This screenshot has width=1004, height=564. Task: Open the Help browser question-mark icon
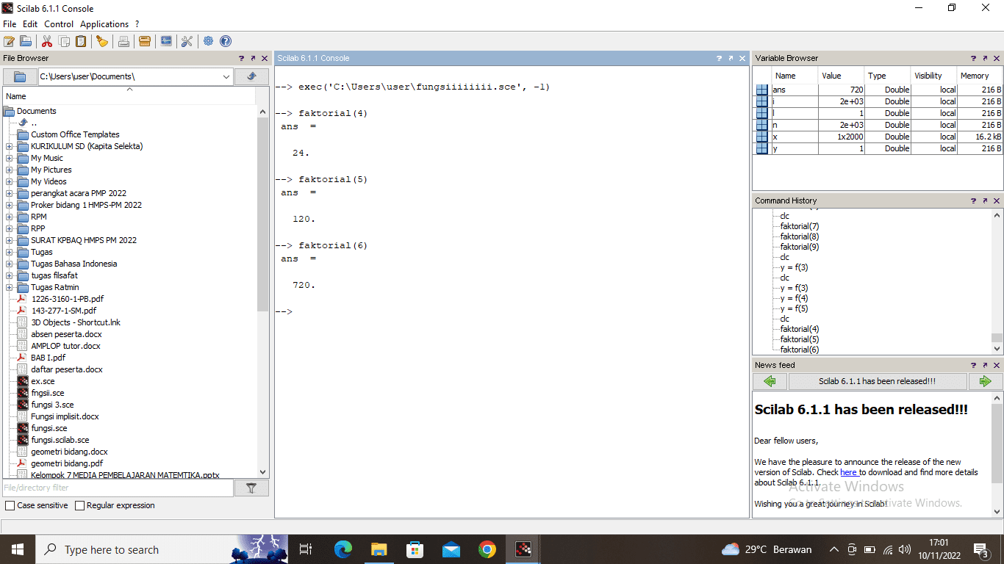226,41
